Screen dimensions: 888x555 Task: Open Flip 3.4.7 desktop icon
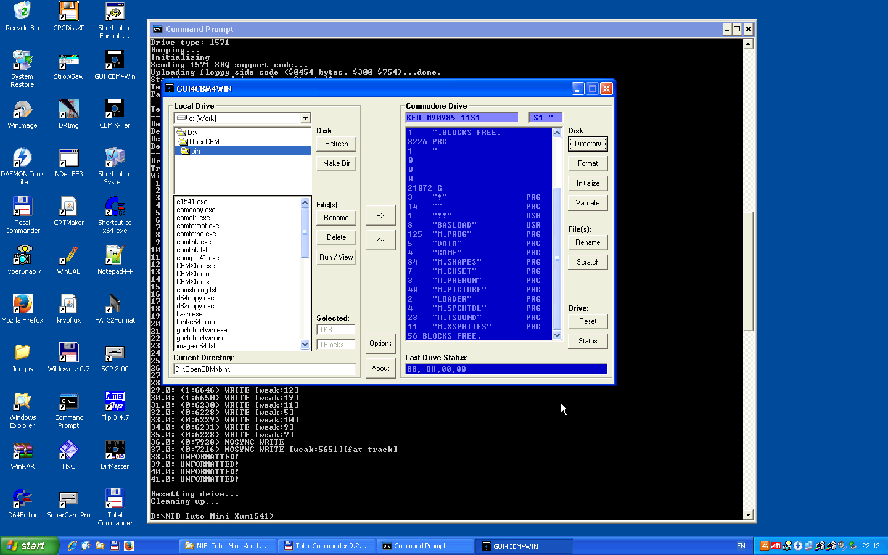tap(115, 406)
